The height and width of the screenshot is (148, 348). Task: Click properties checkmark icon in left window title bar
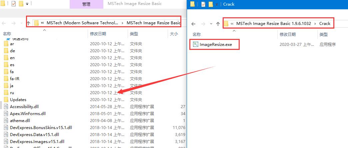tap(14, 4)
